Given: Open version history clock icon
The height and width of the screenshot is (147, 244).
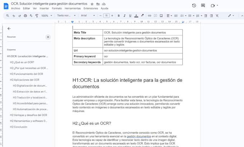Looking at the screenshot, I should (x=194, y=6).
